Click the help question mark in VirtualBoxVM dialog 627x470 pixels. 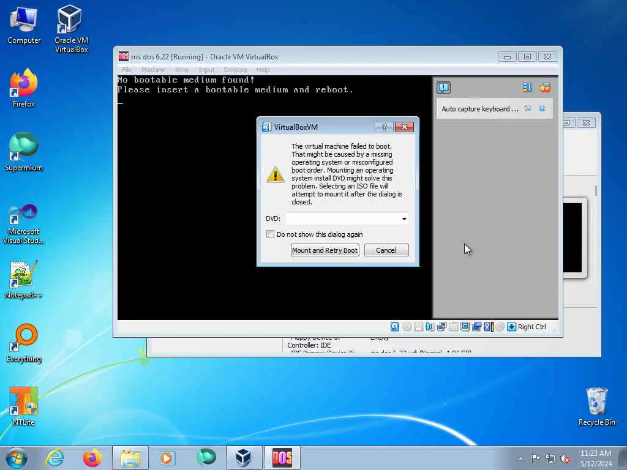click(x=384, y=127)
